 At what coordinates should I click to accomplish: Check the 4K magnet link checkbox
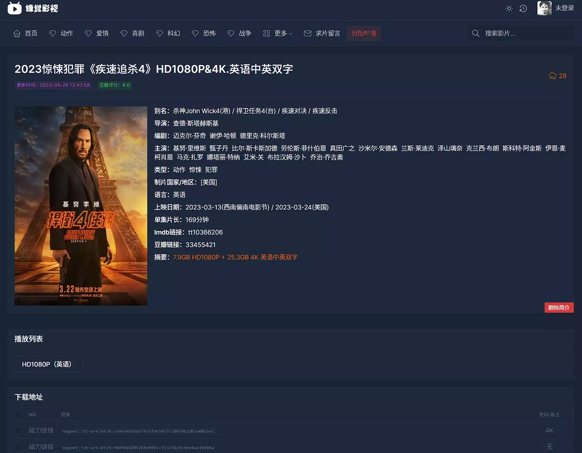(x=18, y=431)
